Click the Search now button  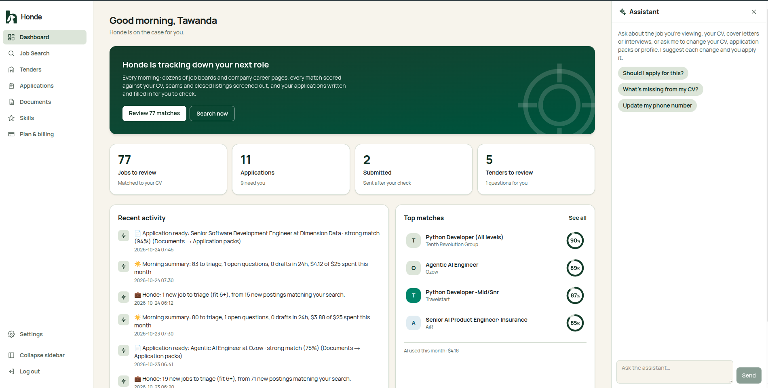(212, 114)
